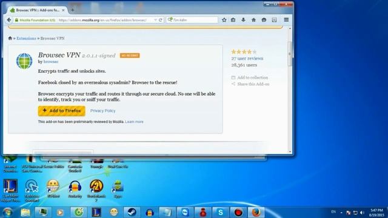The width and height of the screenshot is (388, 218).
Task: Open the browsec author link
Action: click(x=51, y=62)
